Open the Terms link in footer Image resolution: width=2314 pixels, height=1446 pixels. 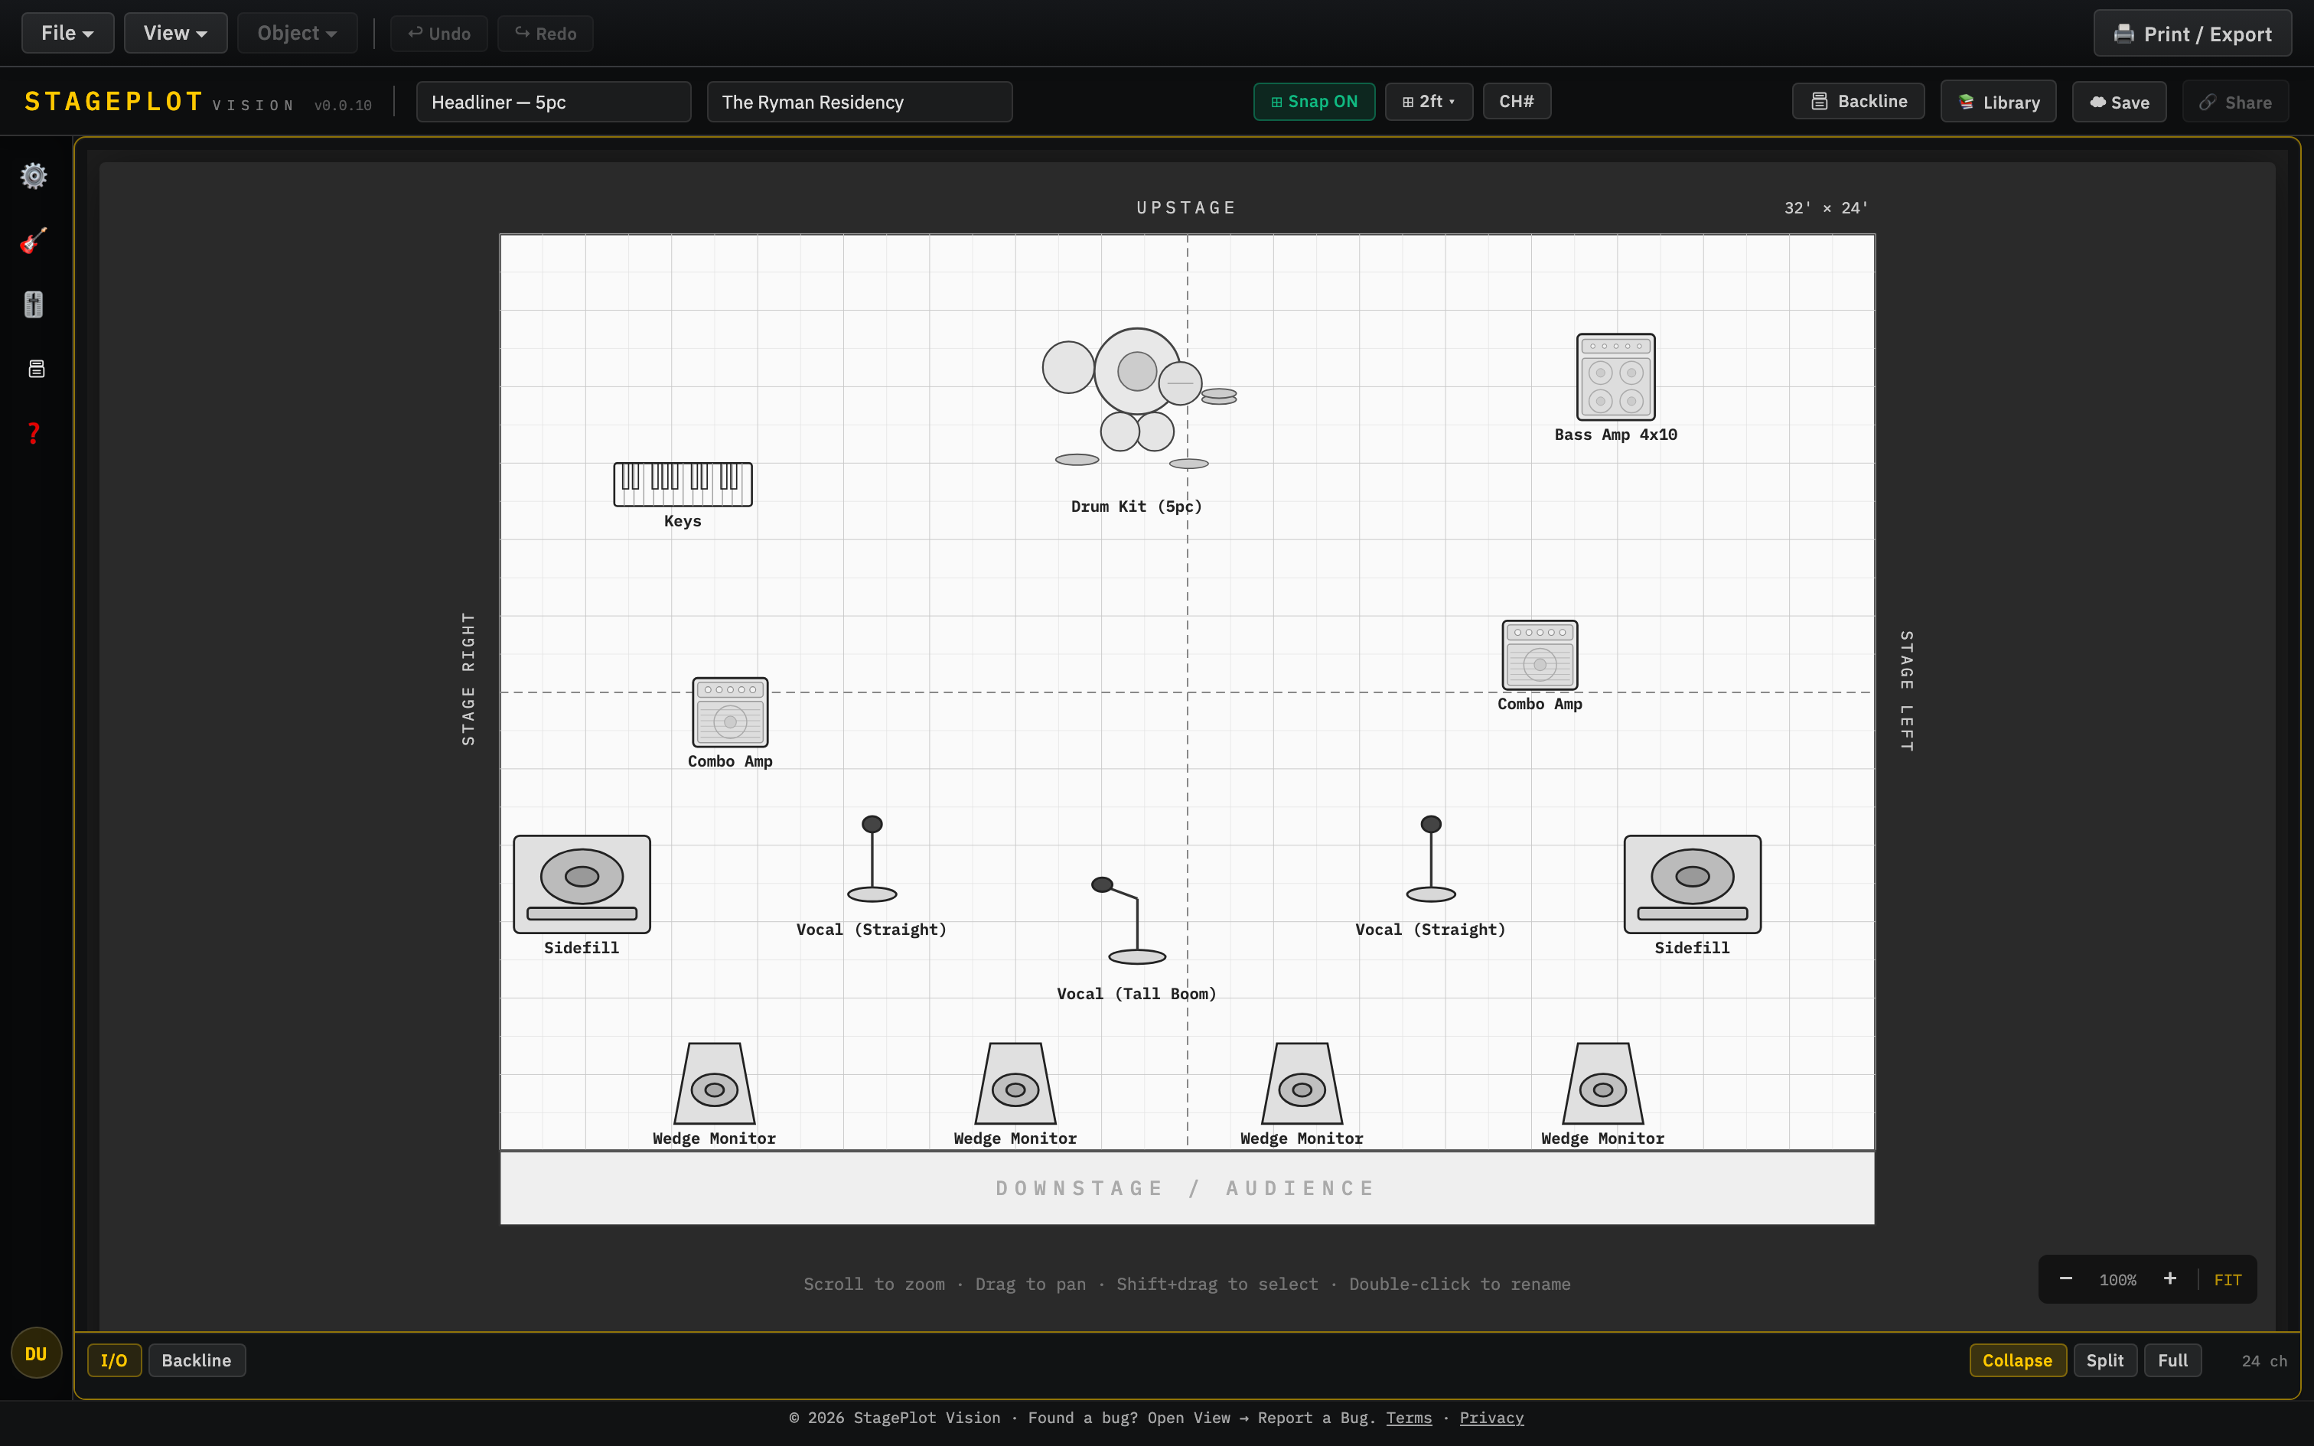click(1409, 1417)
